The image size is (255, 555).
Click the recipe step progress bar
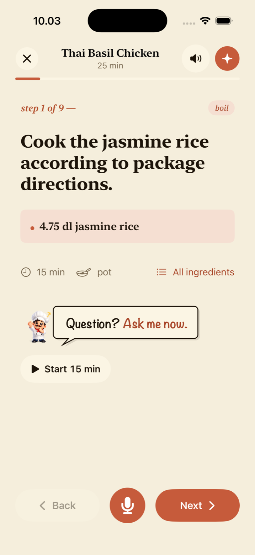coord(127,79)
